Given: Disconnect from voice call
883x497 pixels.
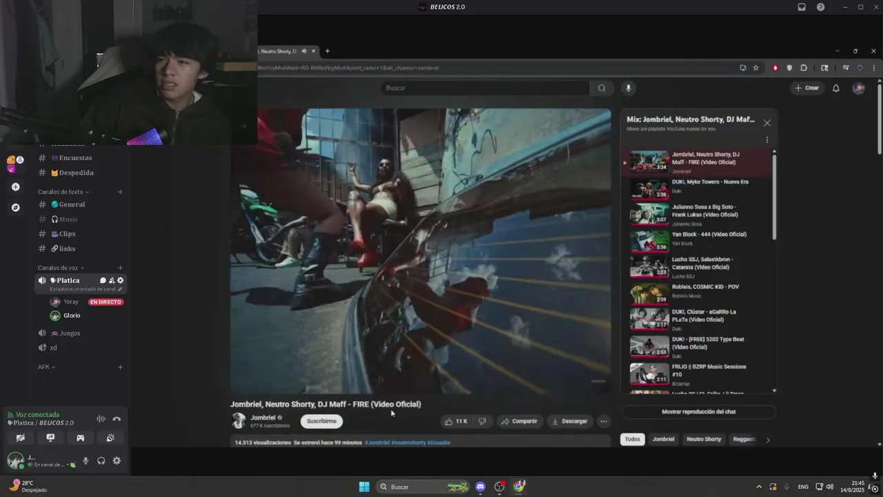Looking at the screenshot, I should pos(117,419).
